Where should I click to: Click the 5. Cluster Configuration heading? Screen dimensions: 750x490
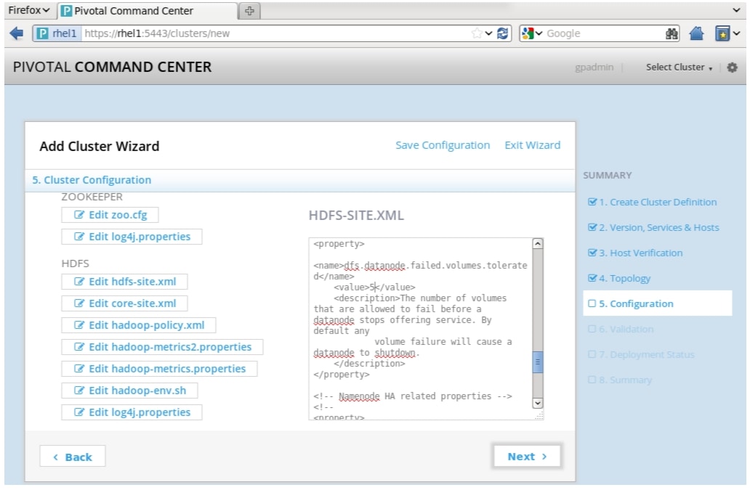(x=92, y=180)
